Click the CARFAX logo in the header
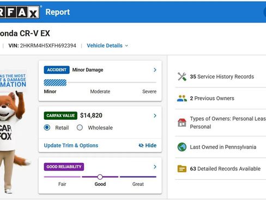The image size is (266, 200). click(20, 12)
